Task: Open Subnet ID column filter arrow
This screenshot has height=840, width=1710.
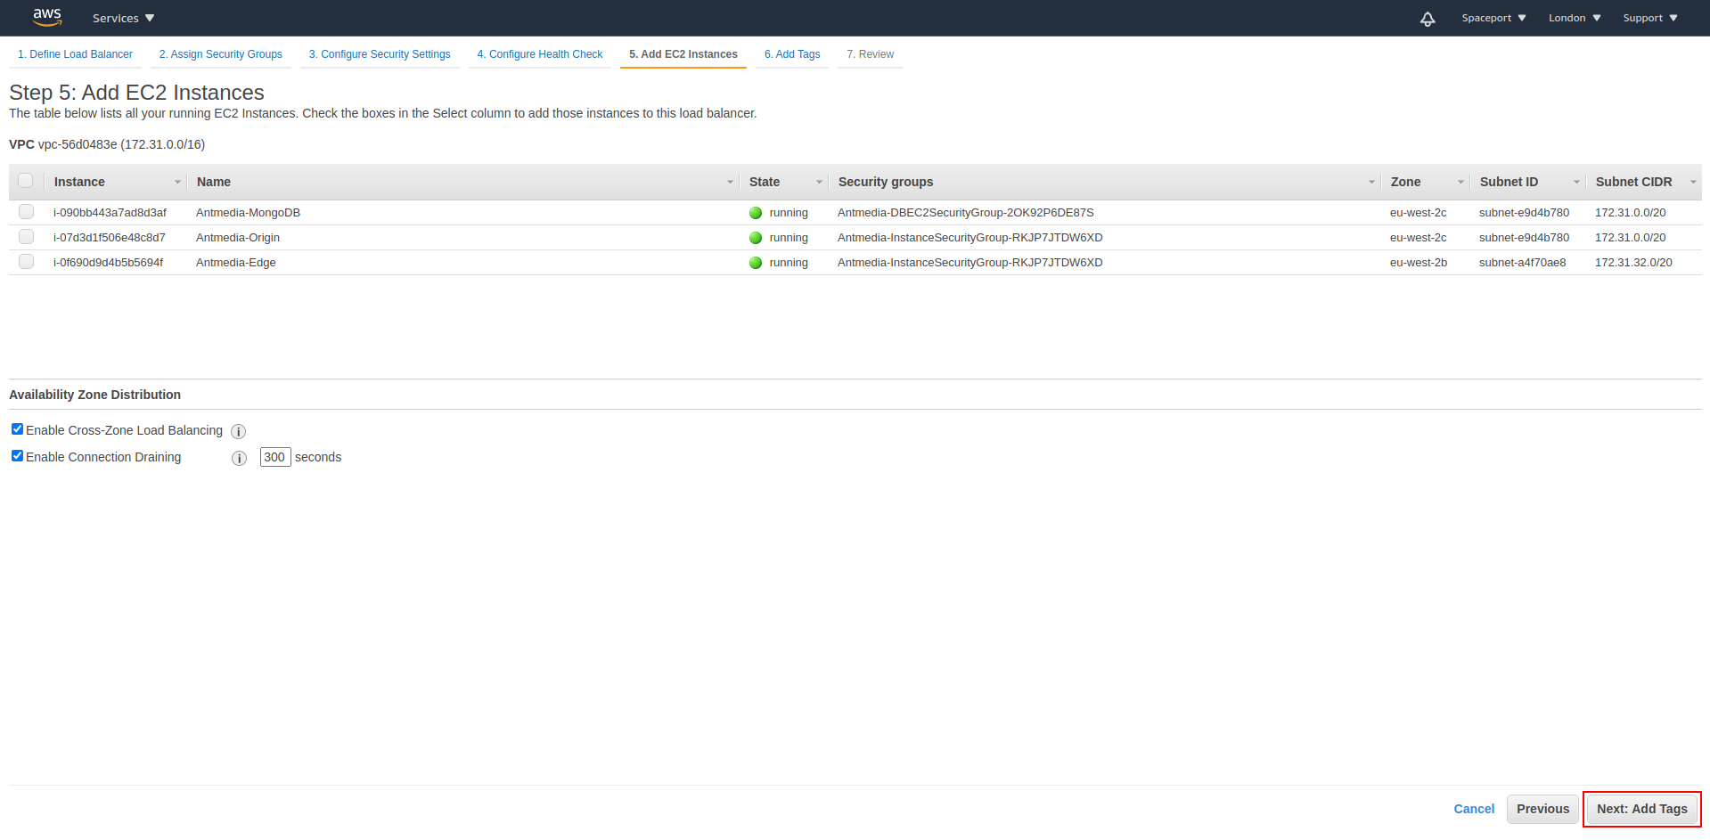Action: [x=1576, y=182]
